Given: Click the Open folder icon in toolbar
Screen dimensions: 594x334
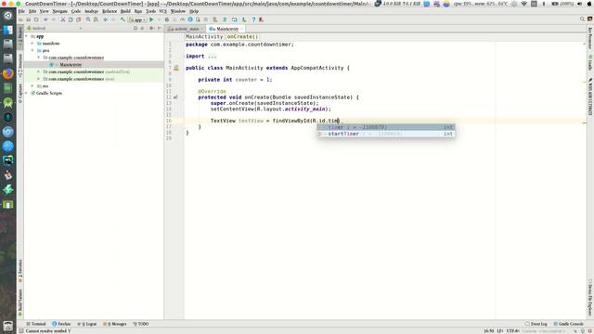Looking at the screenshot, I should point(20,19).
